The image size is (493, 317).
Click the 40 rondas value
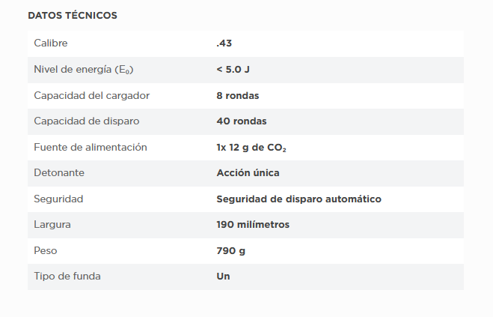(x=241, y=121)
